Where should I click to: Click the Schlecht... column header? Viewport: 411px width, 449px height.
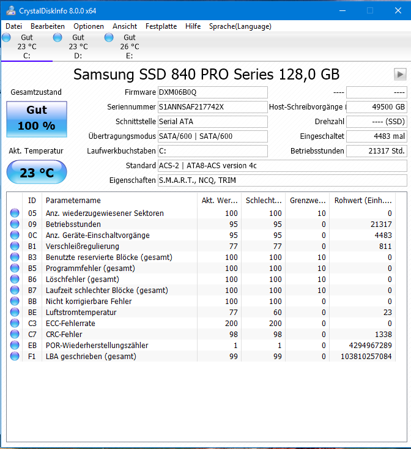coord(264,201)
